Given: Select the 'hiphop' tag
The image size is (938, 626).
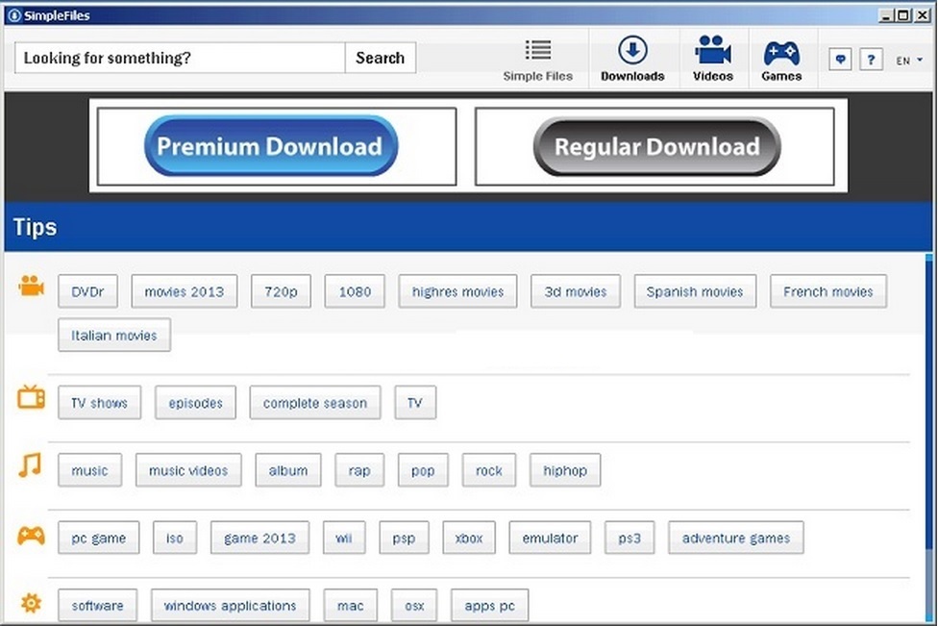Looking at the screenshot, I should [565, 470].
